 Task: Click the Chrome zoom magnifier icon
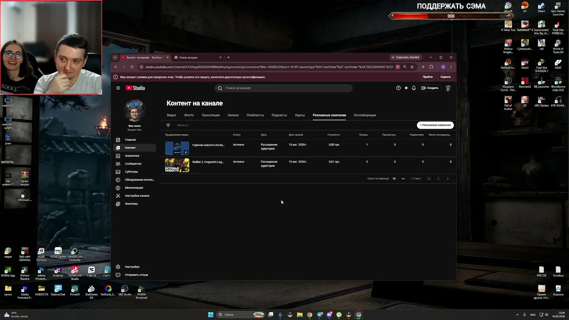click(405, 67)
